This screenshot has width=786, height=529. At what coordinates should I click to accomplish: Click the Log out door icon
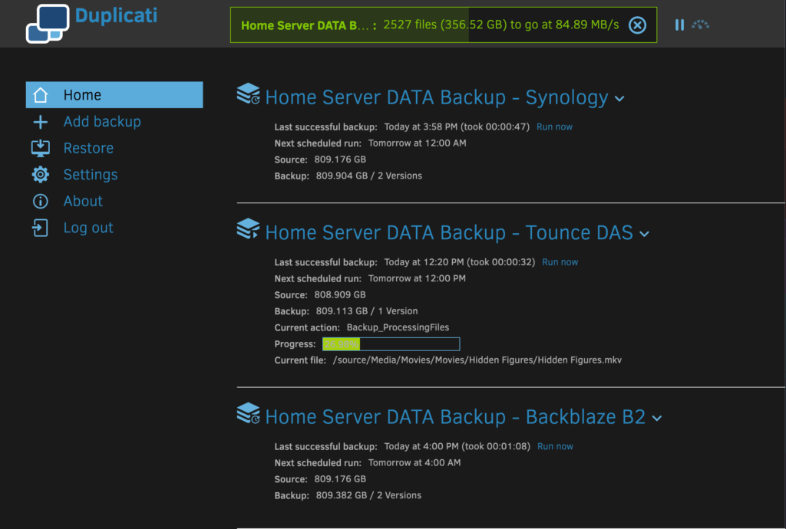pos(41,228)
